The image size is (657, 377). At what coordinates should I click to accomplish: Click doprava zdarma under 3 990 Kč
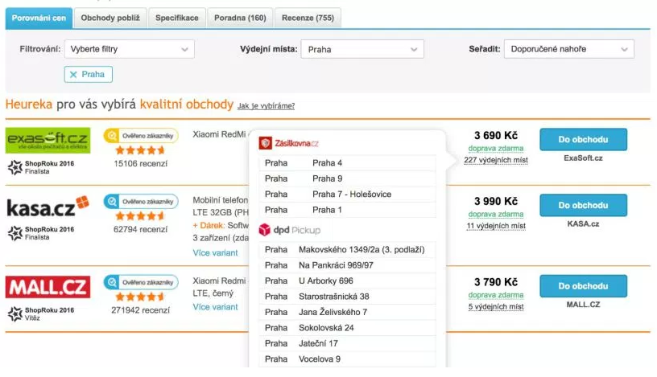496,214
